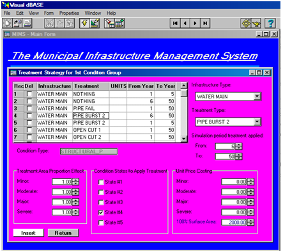283x252 pixels.
Task: Click Treatment Strategy window system icon
Action: [13, 73]
